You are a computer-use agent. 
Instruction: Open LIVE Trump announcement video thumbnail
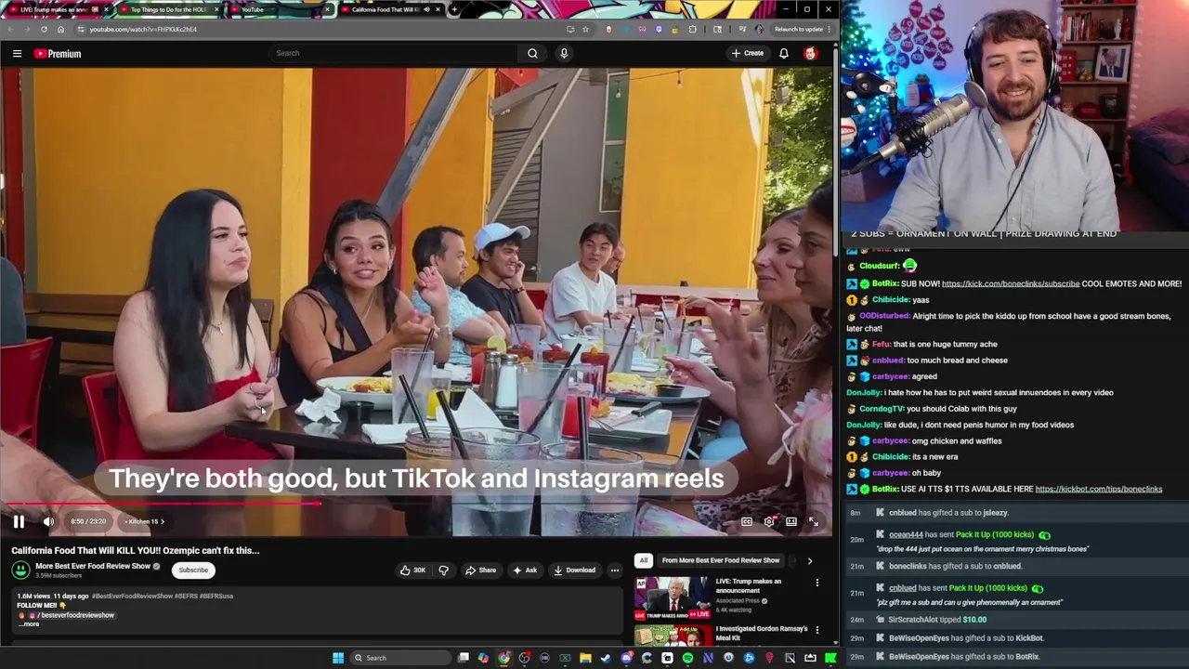[673, 597]
